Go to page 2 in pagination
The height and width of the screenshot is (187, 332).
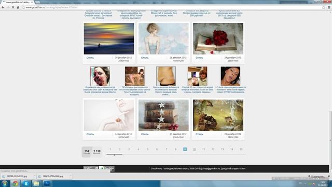click(x=119, y=149)
